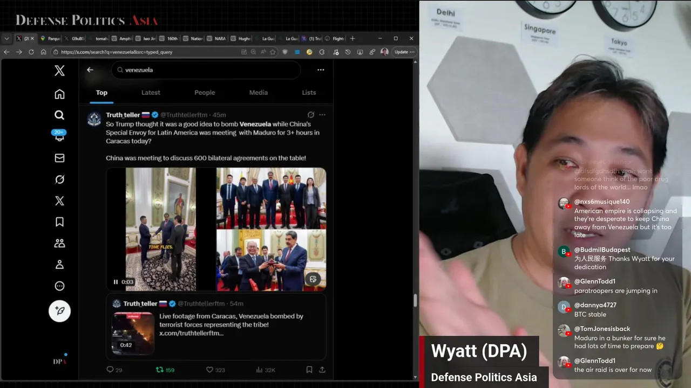This screenshot has height=388, width=691.
Task: Open a new browser tab
Action: [353, 38]
